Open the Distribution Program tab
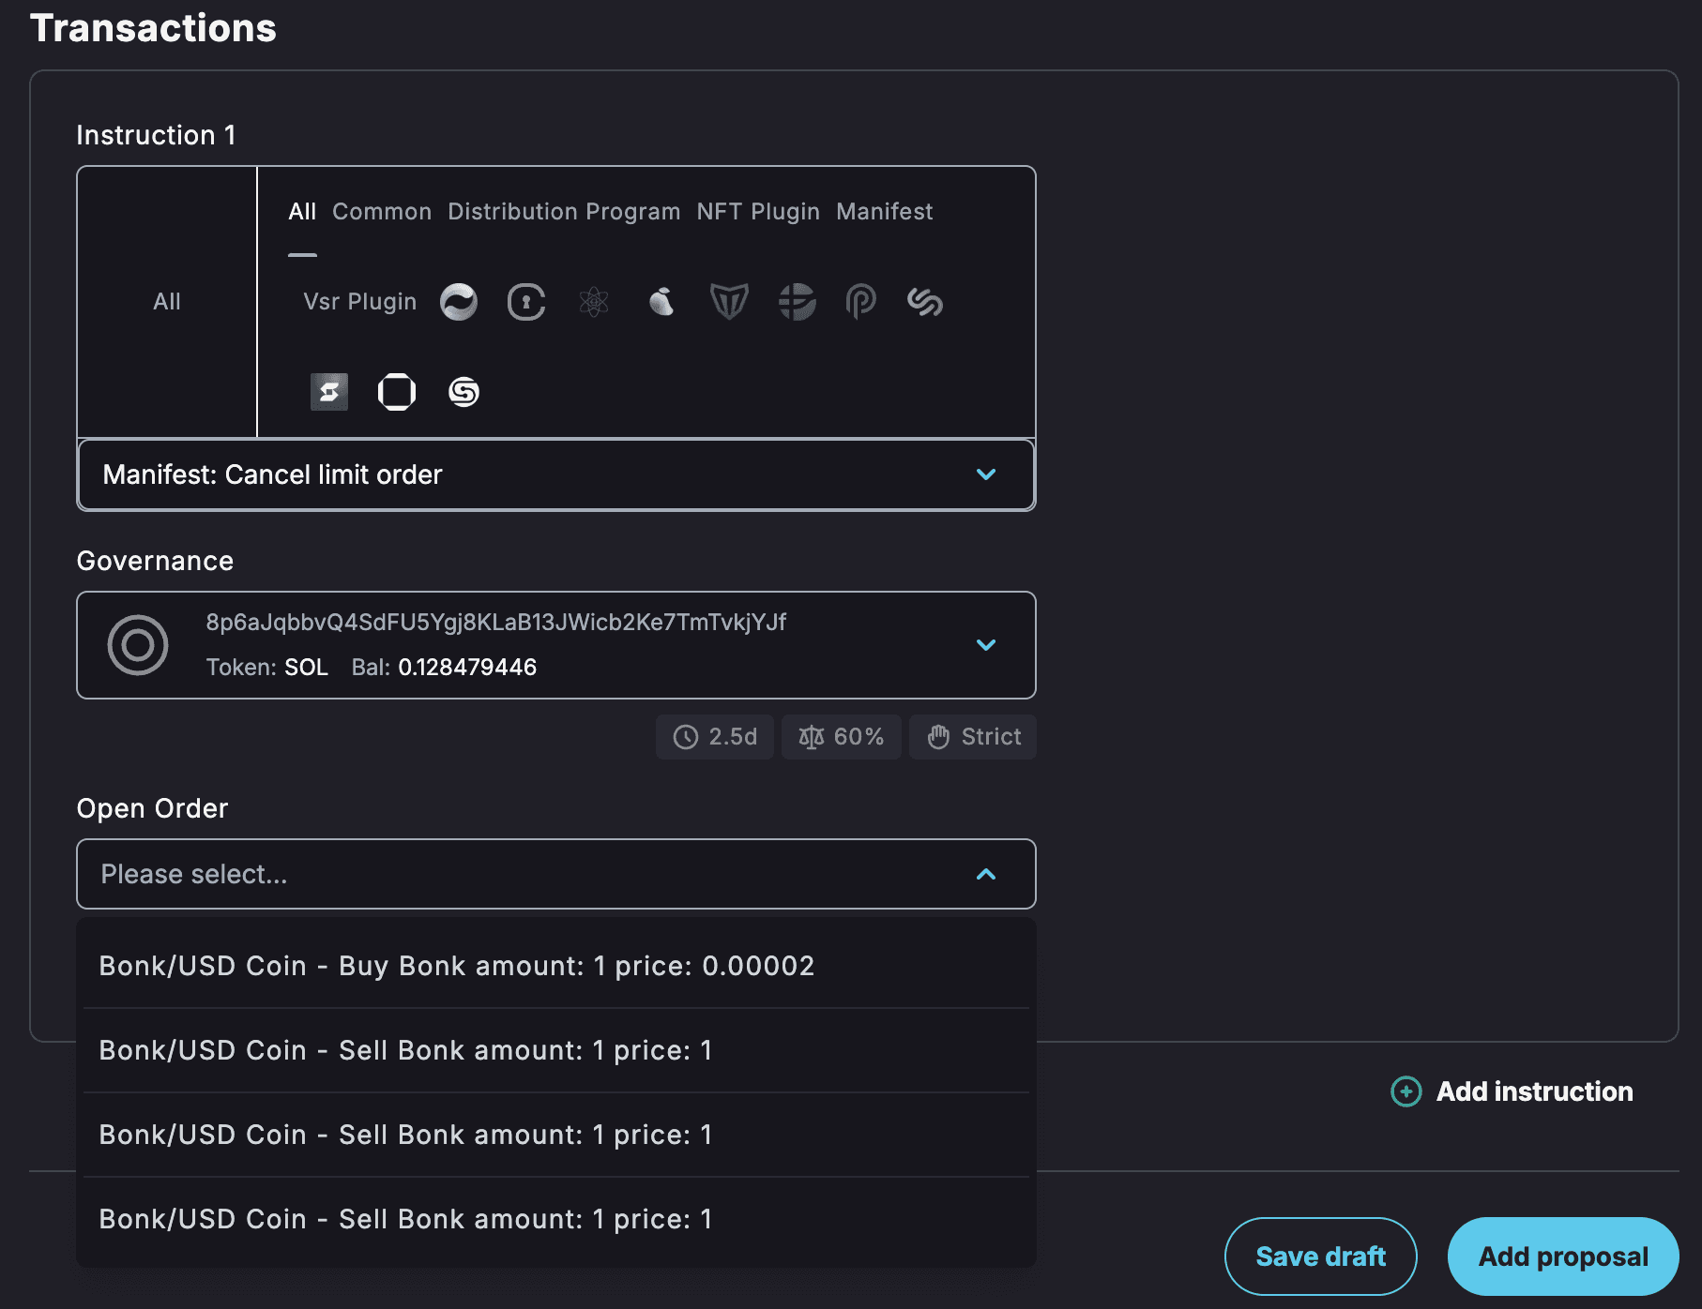 click(564, 212)
